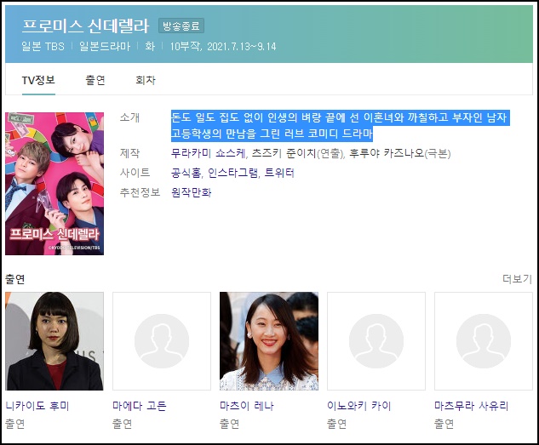Click the 프로미스 신데렐라 poster thumbnail
This screenshot has height=445, width=539.
pos(54,184)
